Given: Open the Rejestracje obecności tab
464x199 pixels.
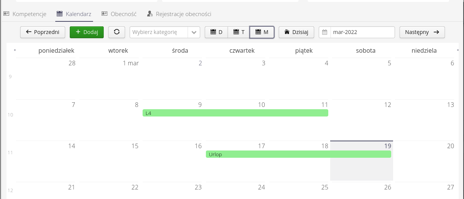Looking at the screenshot, I should 179,14.
